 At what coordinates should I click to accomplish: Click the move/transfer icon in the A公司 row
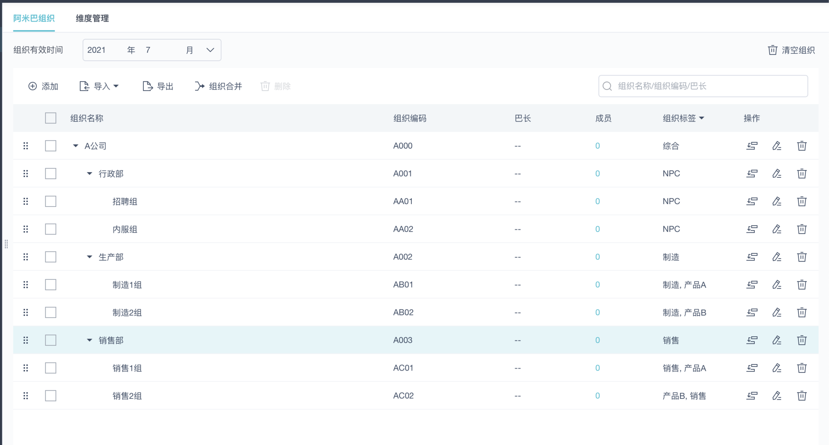752,146
